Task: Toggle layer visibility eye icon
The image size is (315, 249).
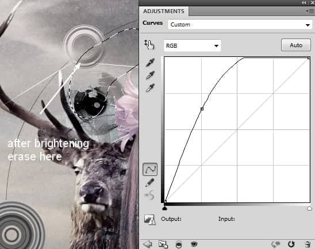Action: point(194,244)
